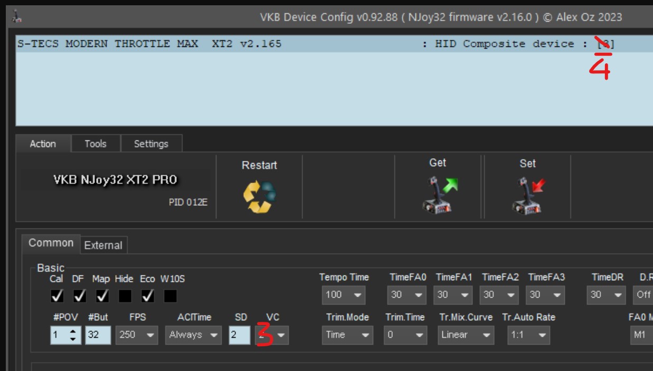Click the Restart recycle-arrows icon
Screen dimensions: 653x371
[x=259, y=196]
